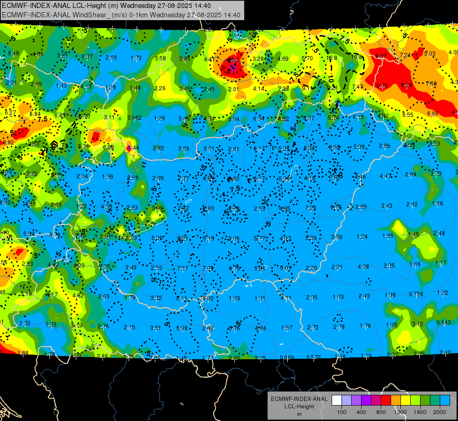Image resolution: width=458 pixels, height=421 pixels.
Task: Choose the dark green legend swatch
Action: [425, 400]
